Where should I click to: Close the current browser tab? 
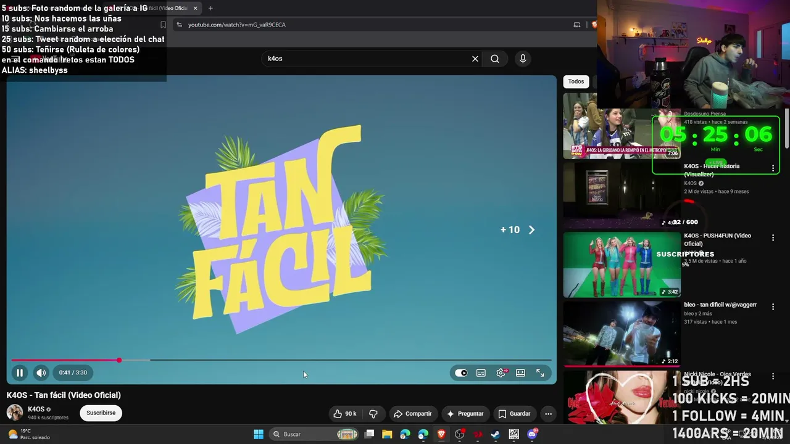pyautogui.click(x=196, y=8)
